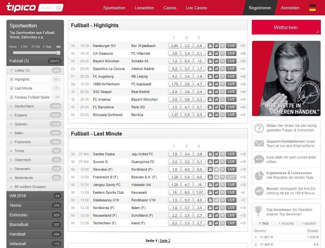Click the Registrieren button
This screenshot has height=248, width=325.
(260, 8)
